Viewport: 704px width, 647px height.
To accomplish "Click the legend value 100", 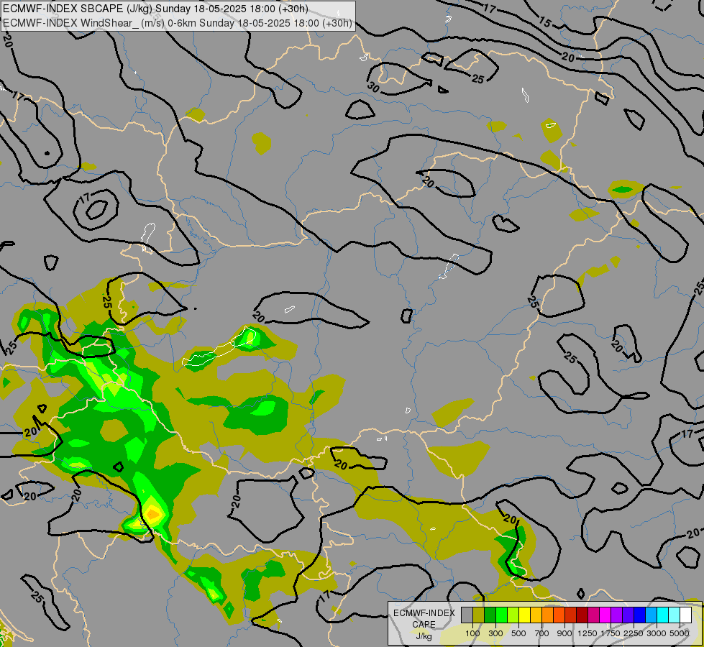I will [472, 633].
